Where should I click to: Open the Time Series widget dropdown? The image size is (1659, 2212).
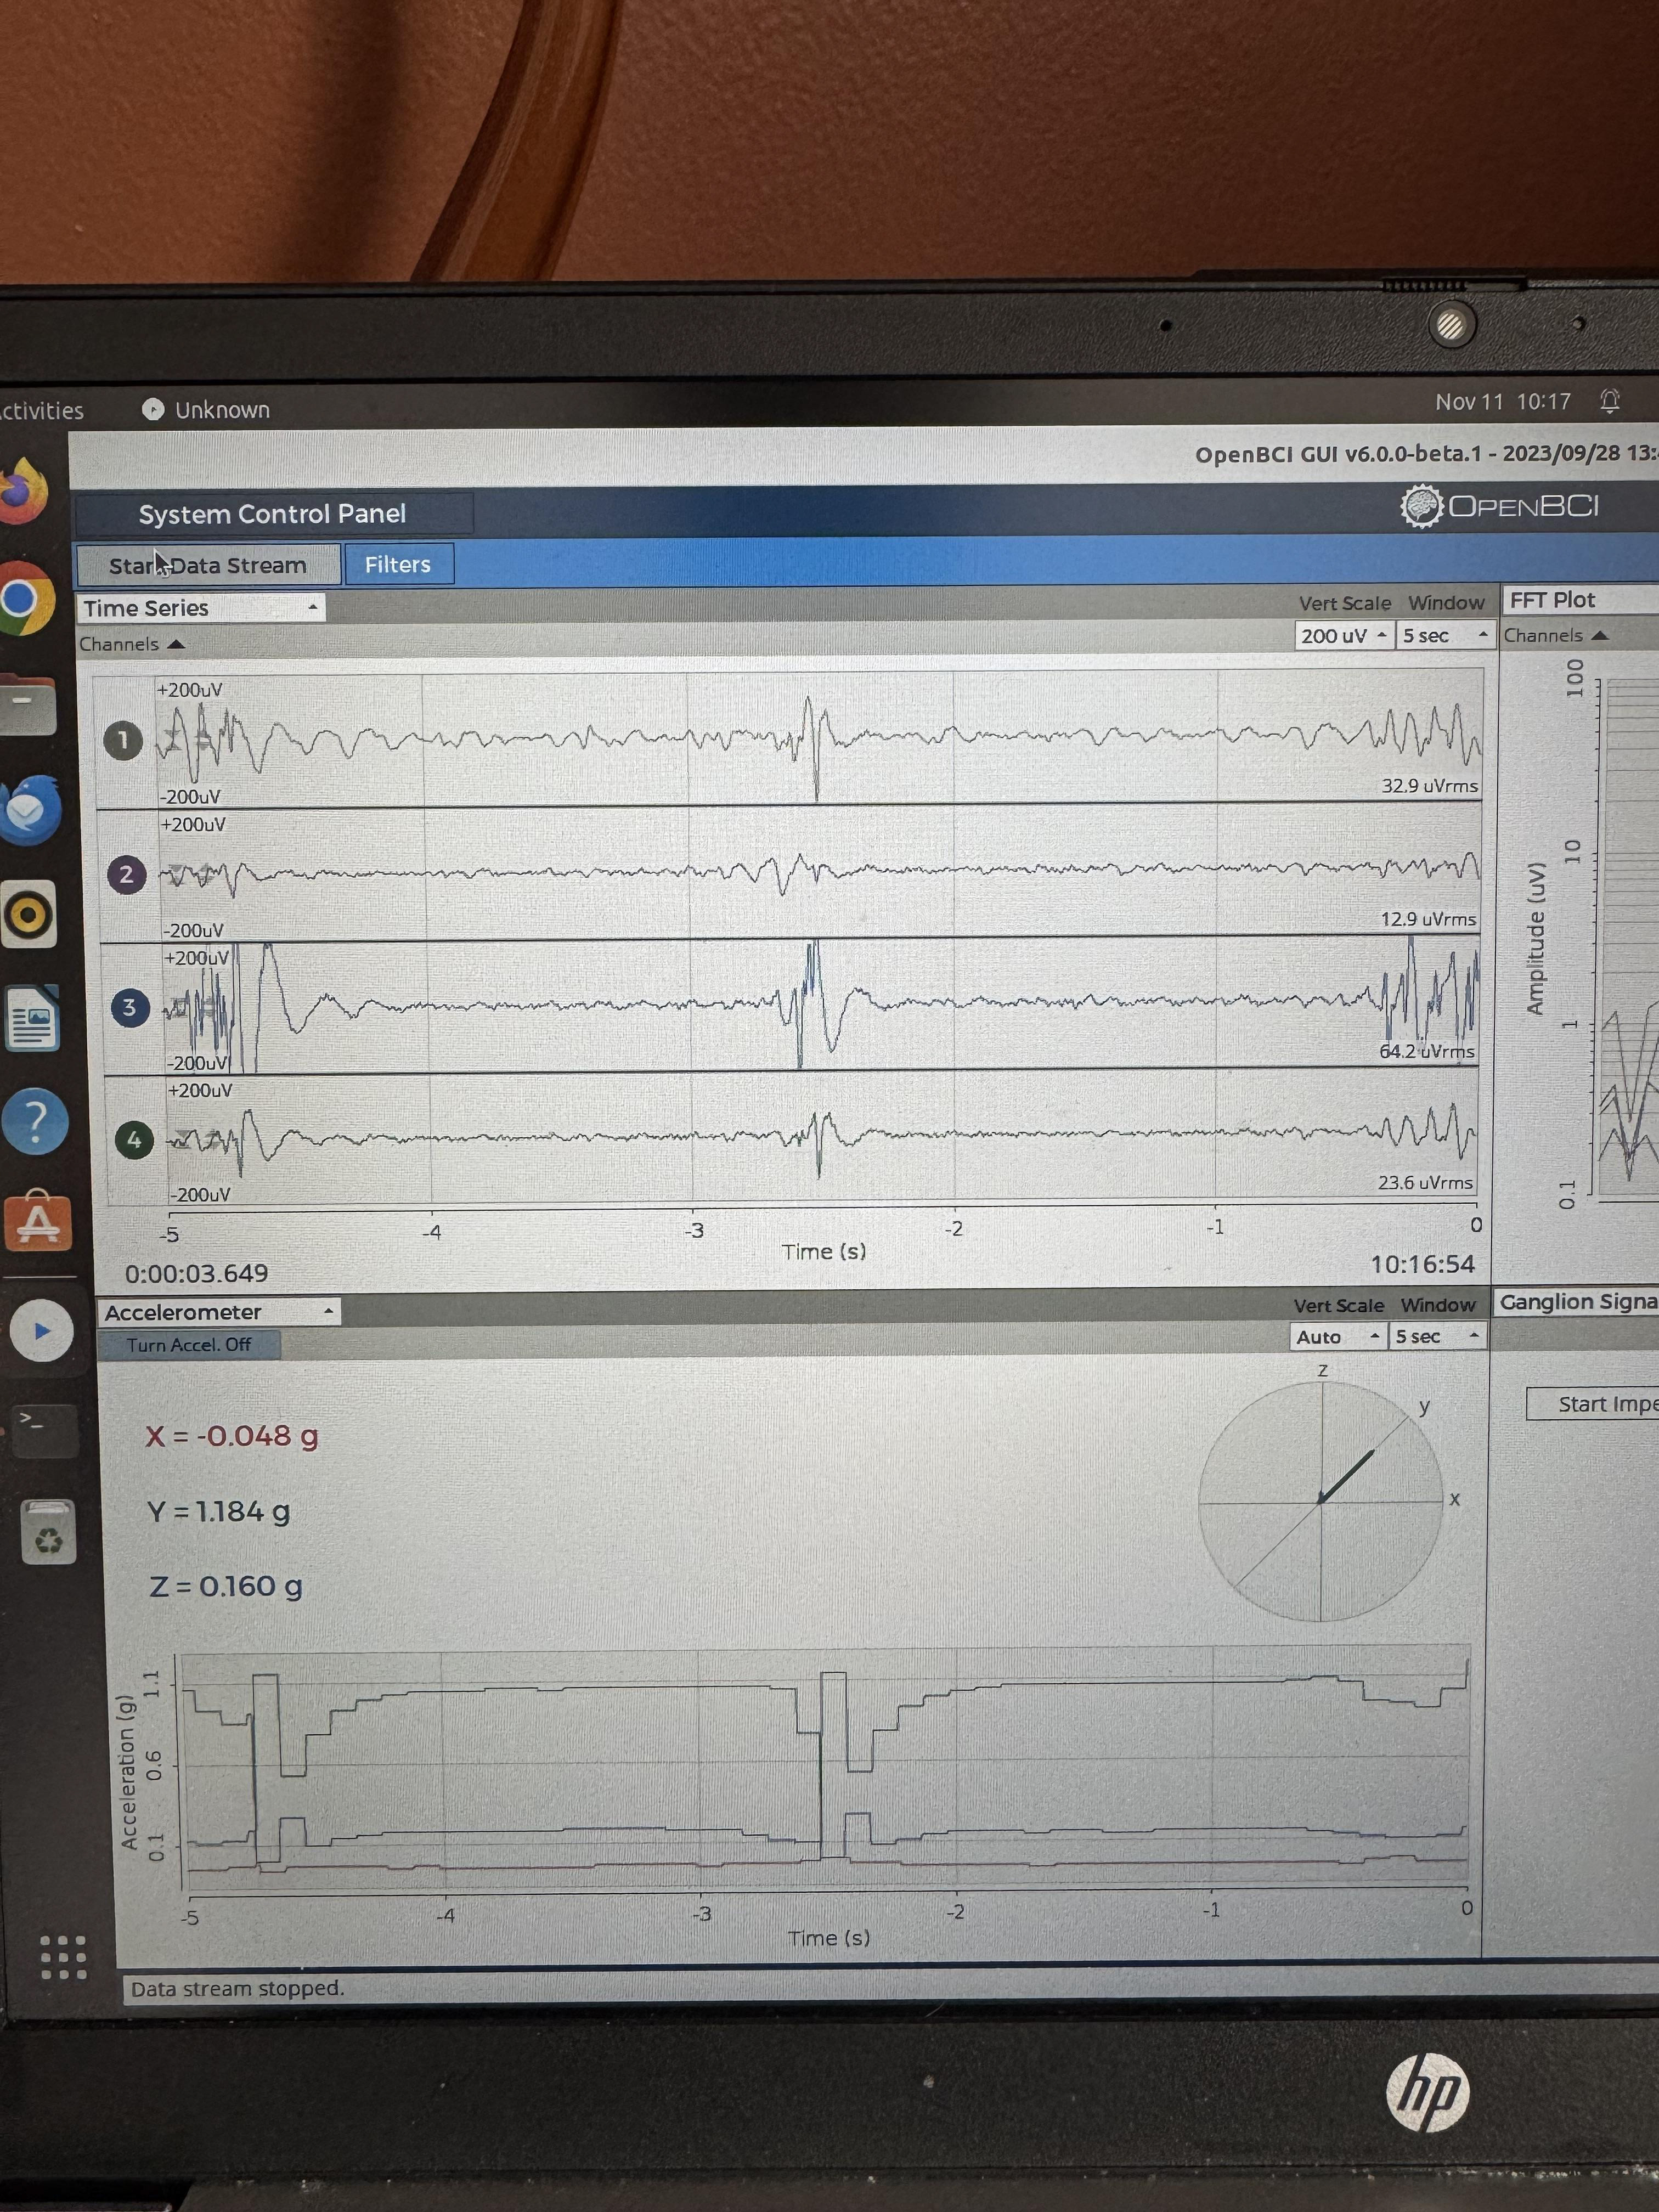tap(201, 608)
